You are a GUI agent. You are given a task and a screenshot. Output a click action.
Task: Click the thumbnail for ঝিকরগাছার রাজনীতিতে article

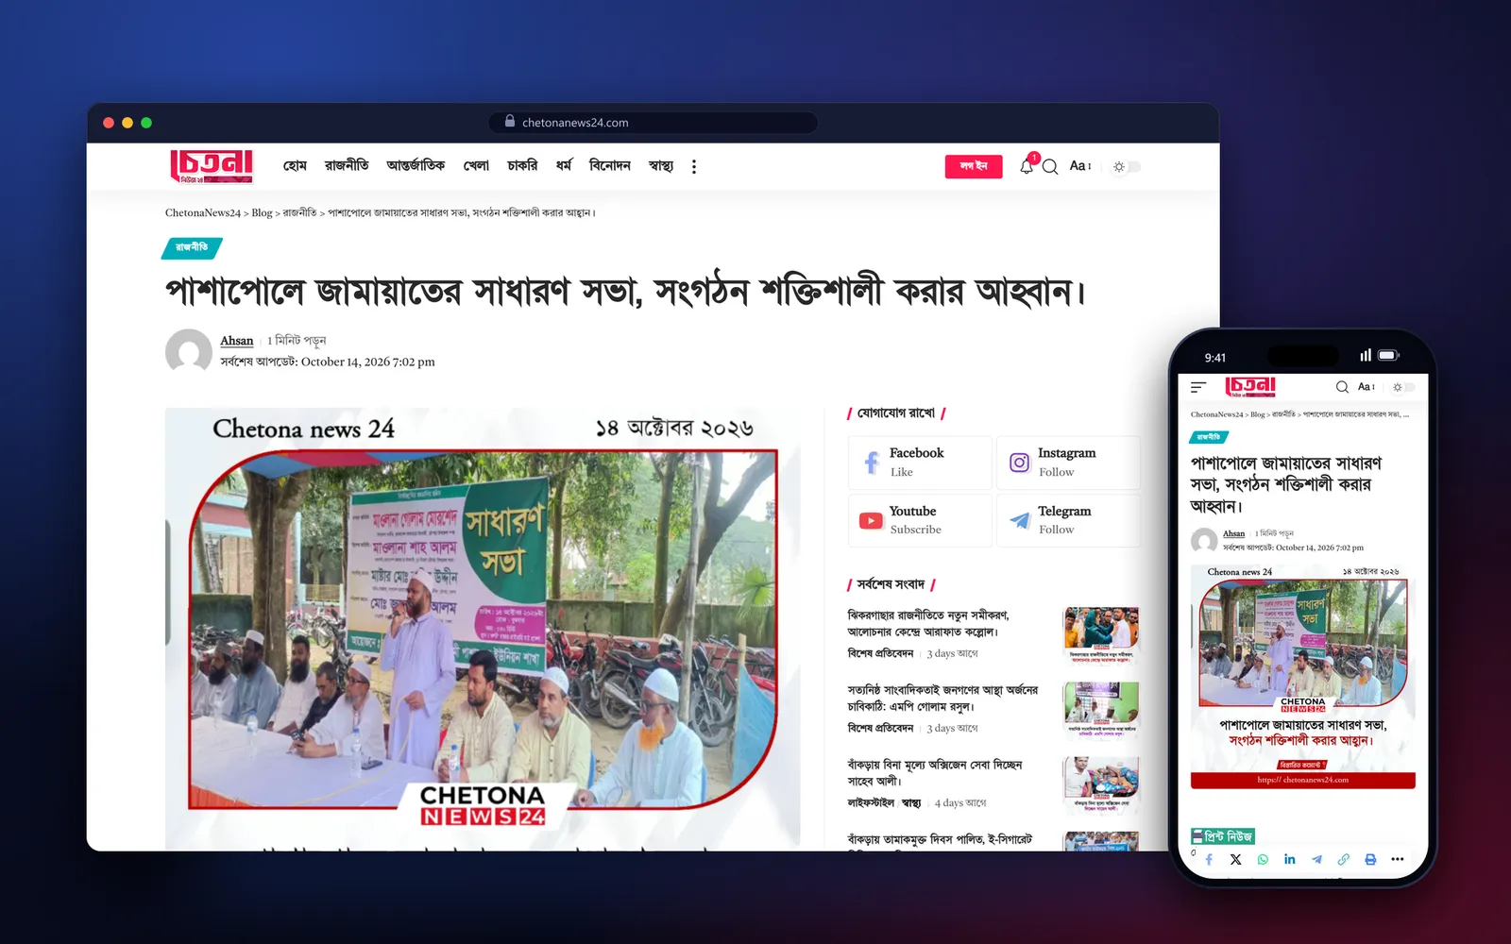pyautogui.click(x=1101, y=635)
